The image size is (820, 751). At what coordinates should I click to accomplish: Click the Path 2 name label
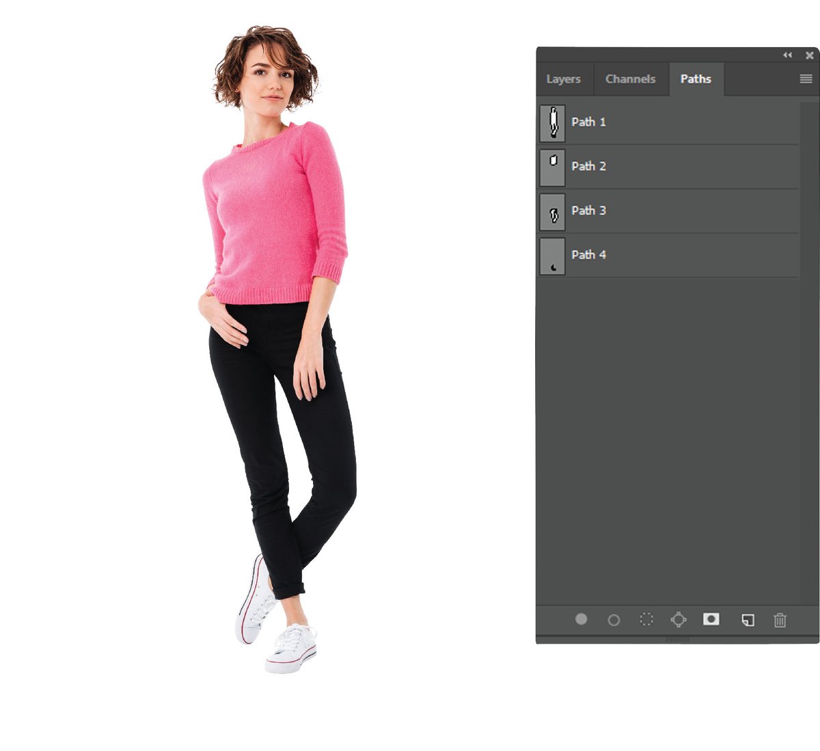tap(588, 166)
